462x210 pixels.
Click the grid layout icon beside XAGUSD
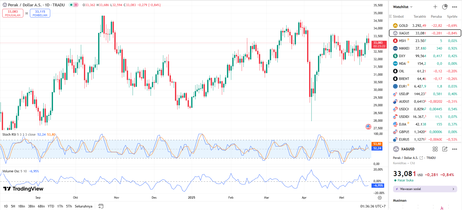(435, 149)
